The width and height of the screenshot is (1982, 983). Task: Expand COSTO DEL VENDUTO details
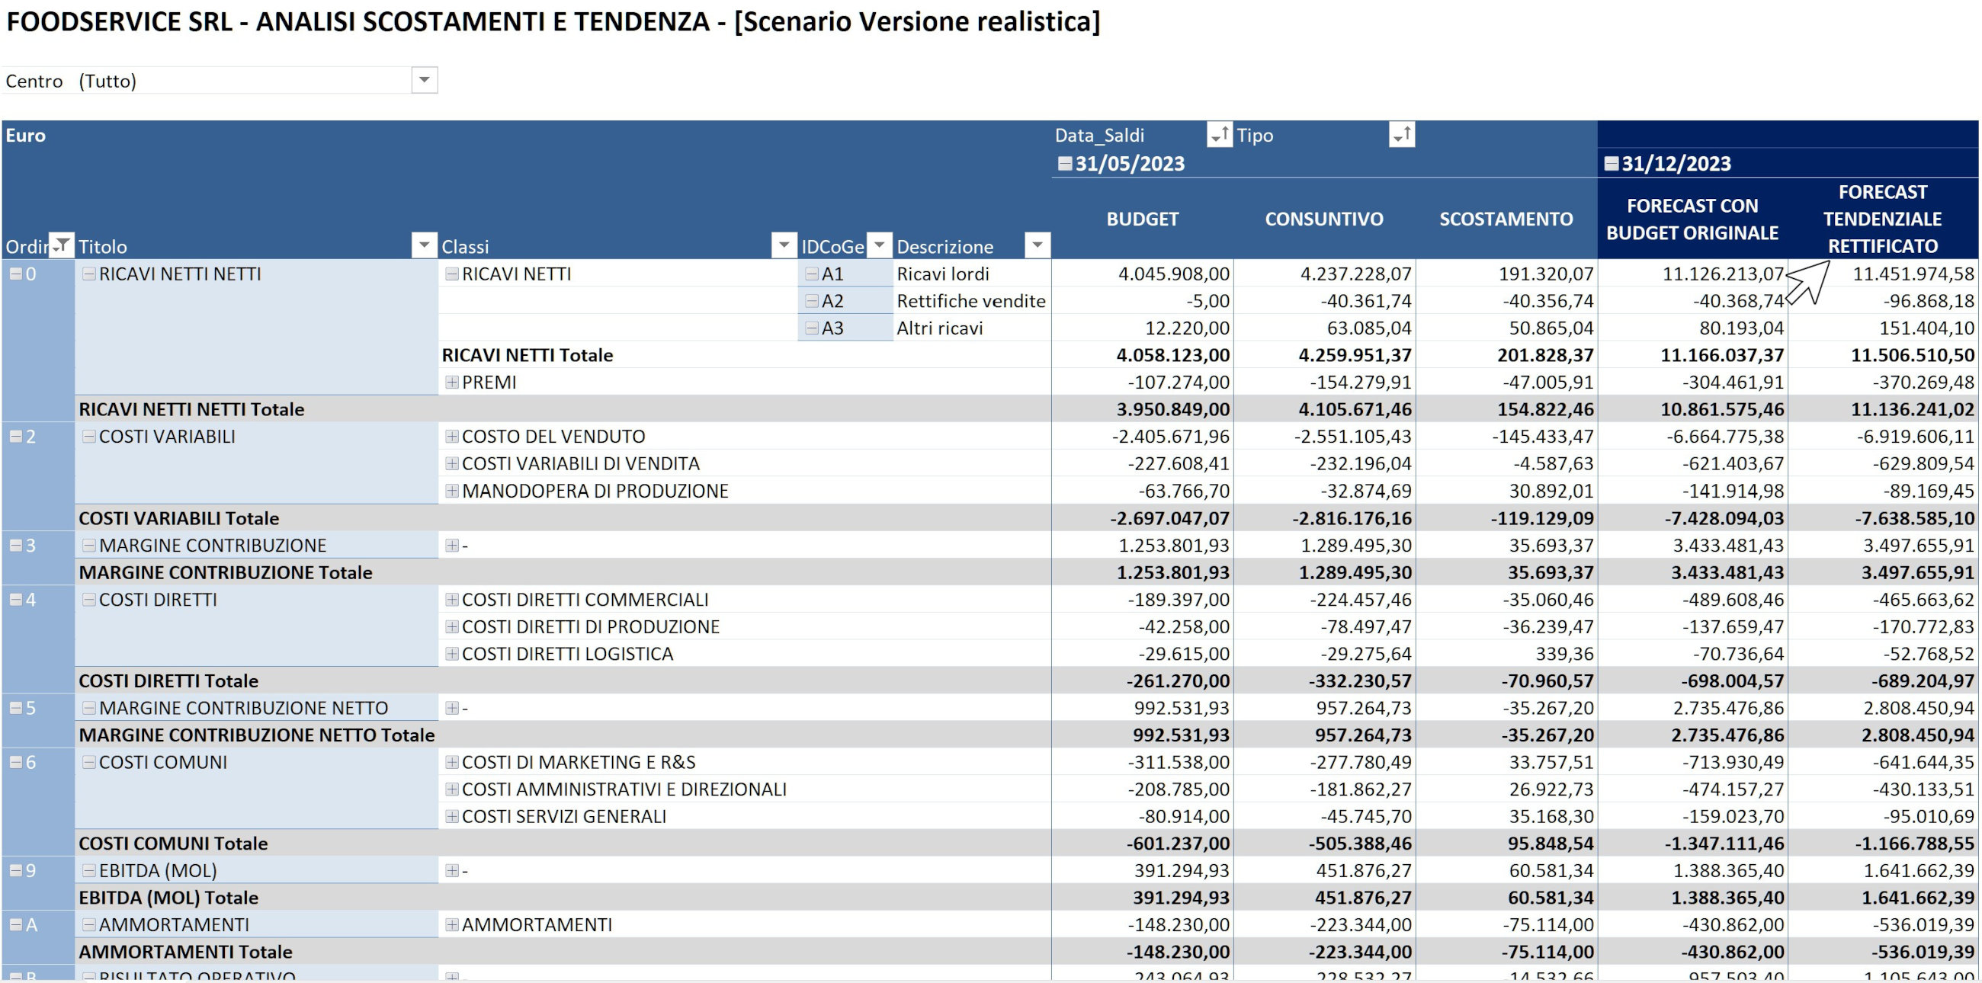[x=451, y=437]
